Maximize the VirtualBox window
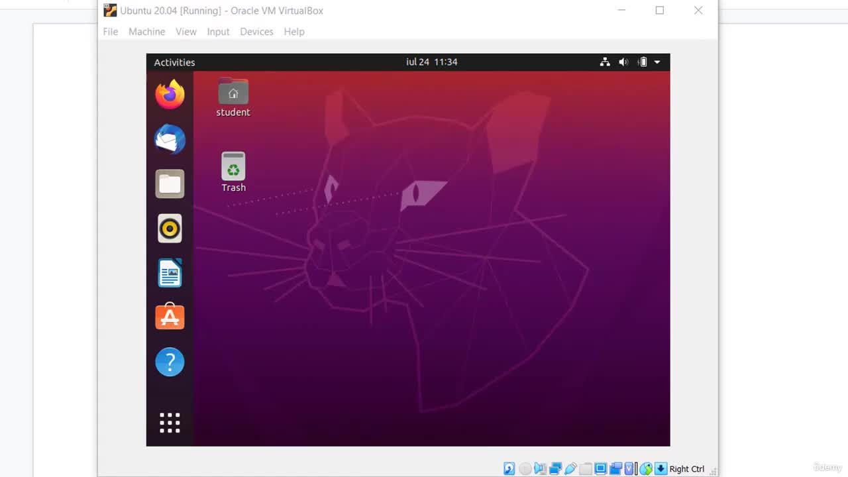 coord(660,11)
